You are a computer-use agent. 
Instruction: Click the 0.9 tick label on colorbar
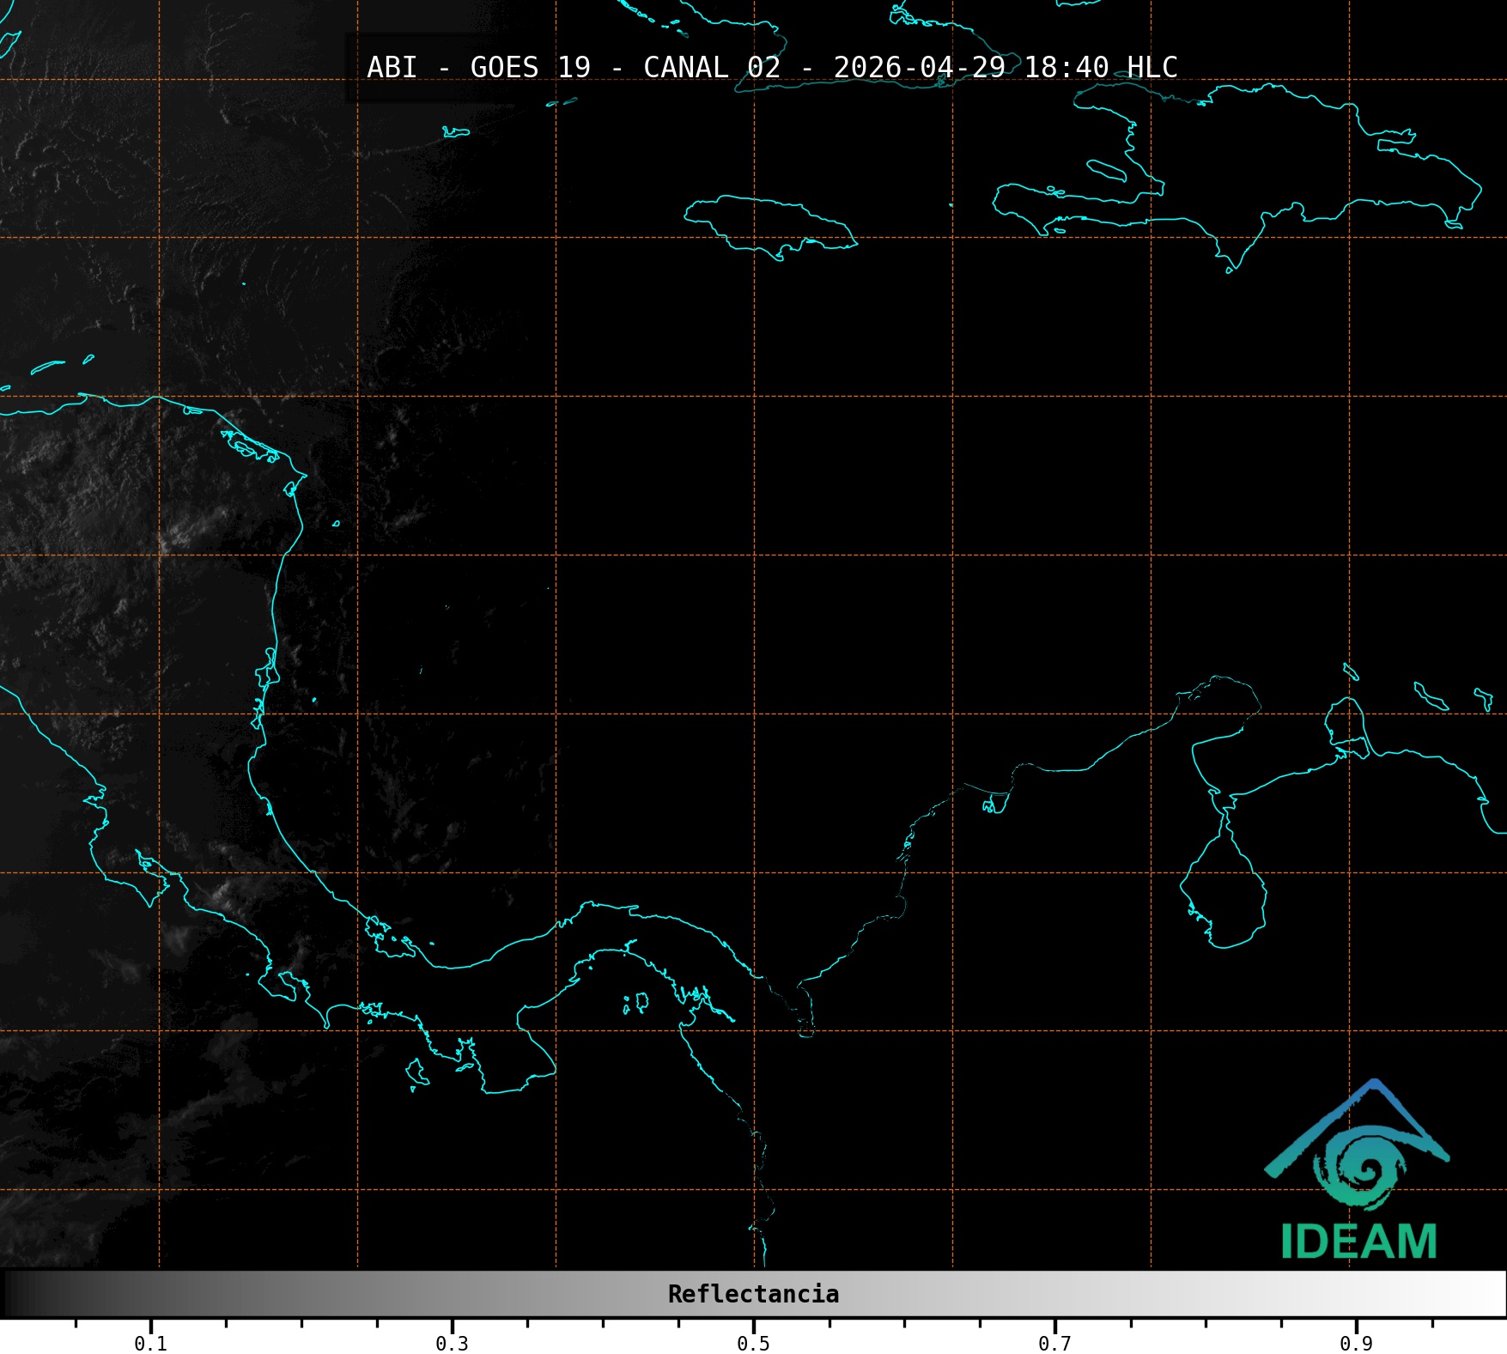pos(1356,1343)
